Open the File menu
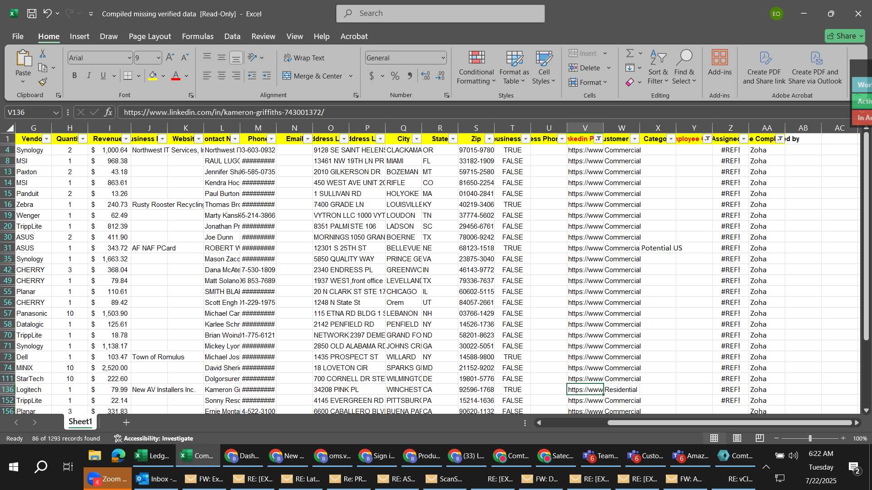872x490 pixels. 18,36
